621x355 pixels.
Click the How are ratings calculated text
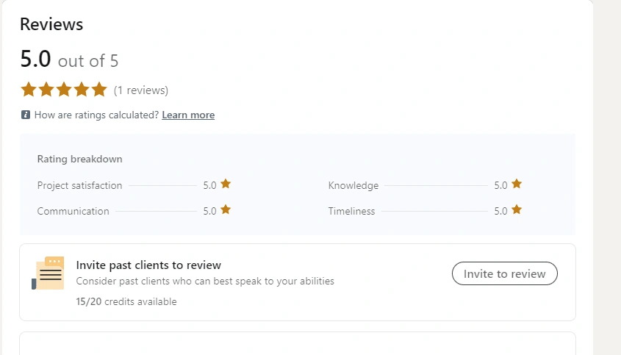[x=96, y=115]
